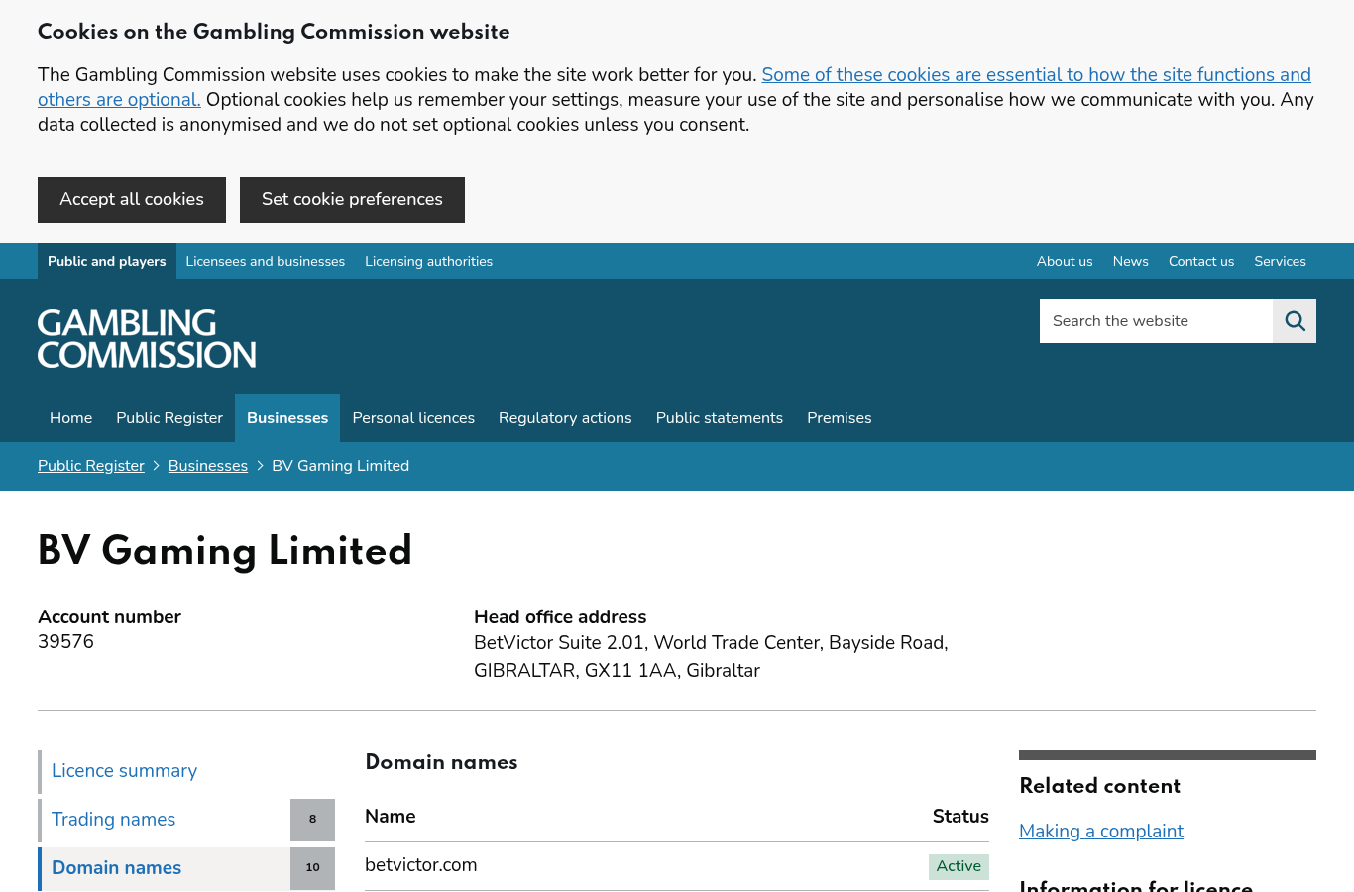1354x892 pixels.
Task: Click the account number 39576
Action: pyautogui.click(x=65, y=642)
